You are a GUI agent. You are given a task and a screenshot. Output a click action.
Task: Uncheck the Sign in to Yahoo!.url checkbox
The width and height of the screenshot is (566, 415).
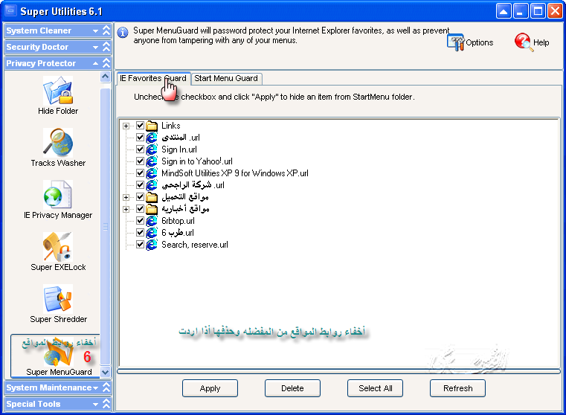(141, 161)
